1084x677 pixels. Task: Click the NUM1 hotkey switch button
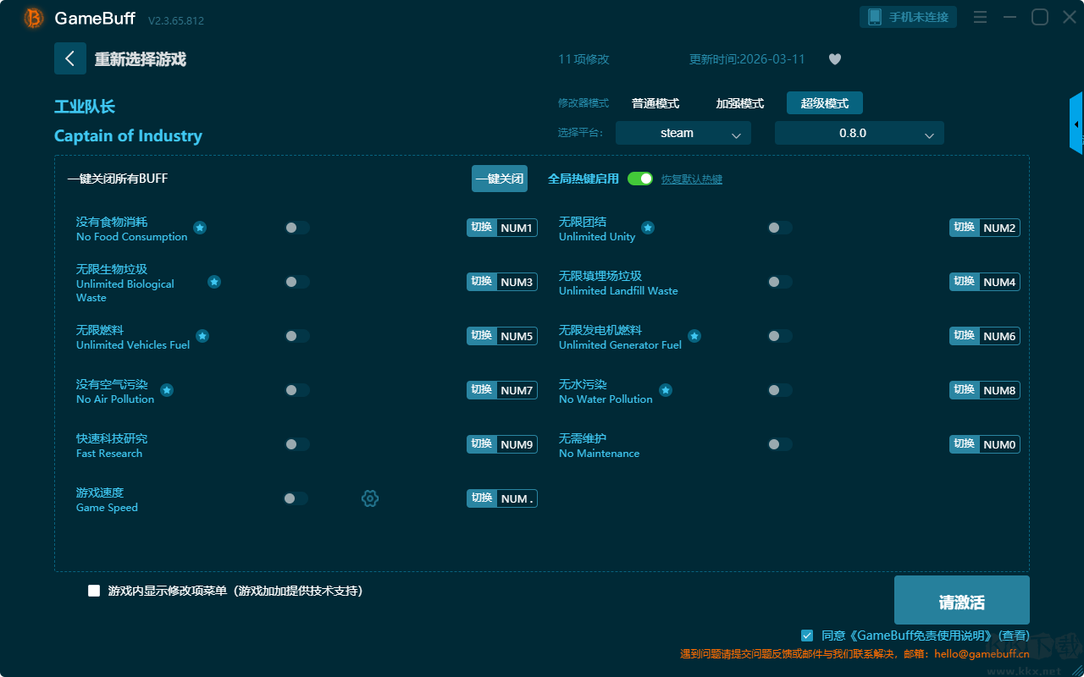click(502, 228)
